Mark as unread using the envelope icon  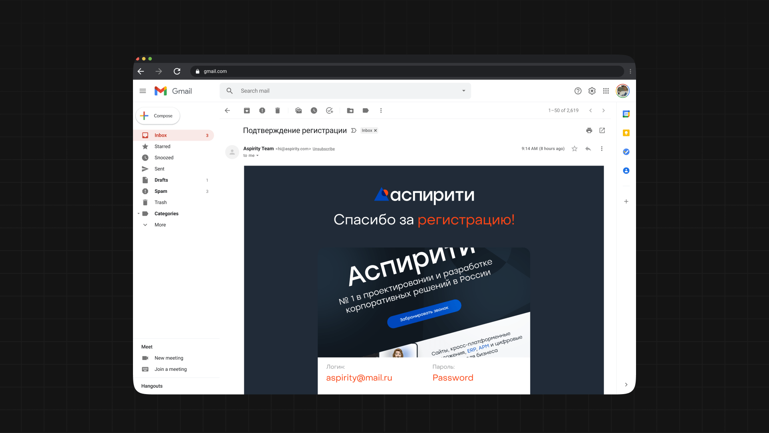[x=298, y=111]
